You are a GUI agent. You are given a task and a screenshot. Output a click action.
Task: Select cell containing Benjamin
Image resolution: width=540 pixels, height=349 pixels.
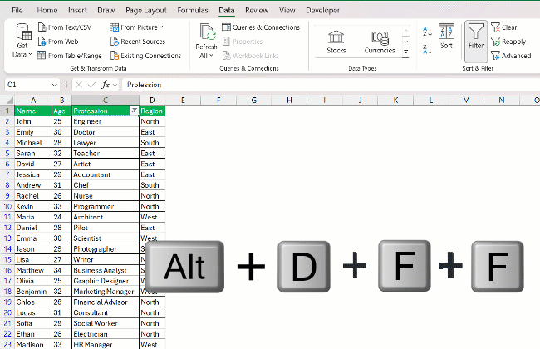tap(33, 292)
